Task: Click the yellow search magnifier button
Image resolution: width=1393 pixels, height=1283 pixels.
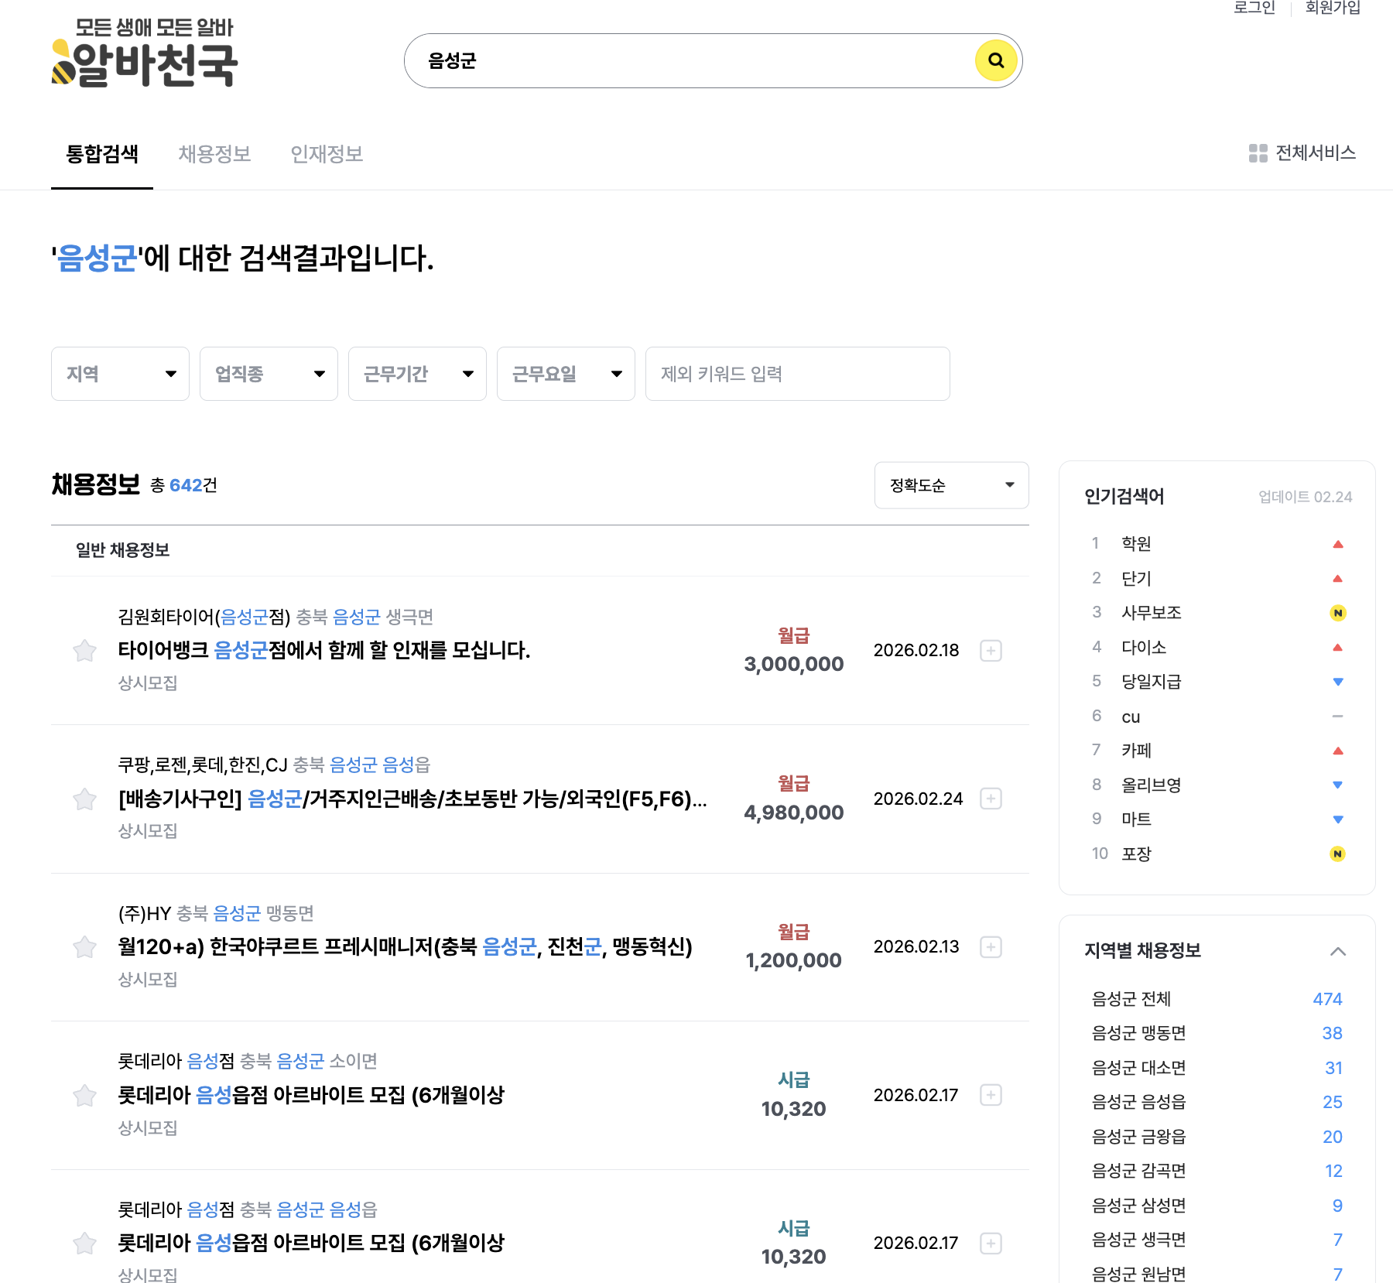Action: (x=996, y=60)
